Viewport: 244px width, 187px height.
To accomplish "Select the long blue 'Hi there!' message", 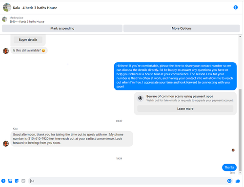I will pos(175,76).
